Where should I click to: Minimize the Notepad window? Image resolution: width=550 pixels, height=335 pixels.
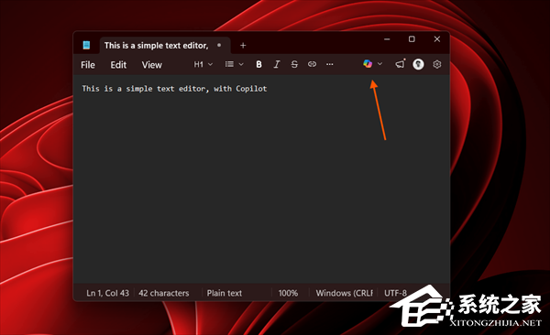[x=387, y=39]
